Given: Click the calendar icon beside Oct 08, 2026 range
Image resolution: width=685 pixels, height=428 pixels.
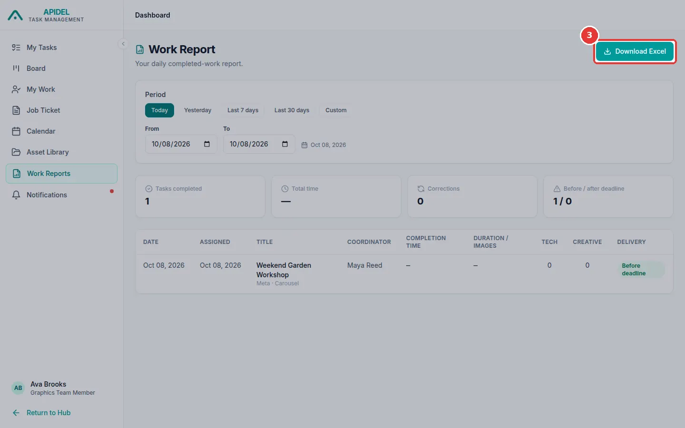Looking at the screenshot, I should (304, 145).
